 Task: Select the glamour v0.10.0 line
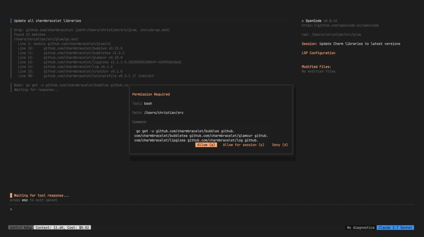70,58
